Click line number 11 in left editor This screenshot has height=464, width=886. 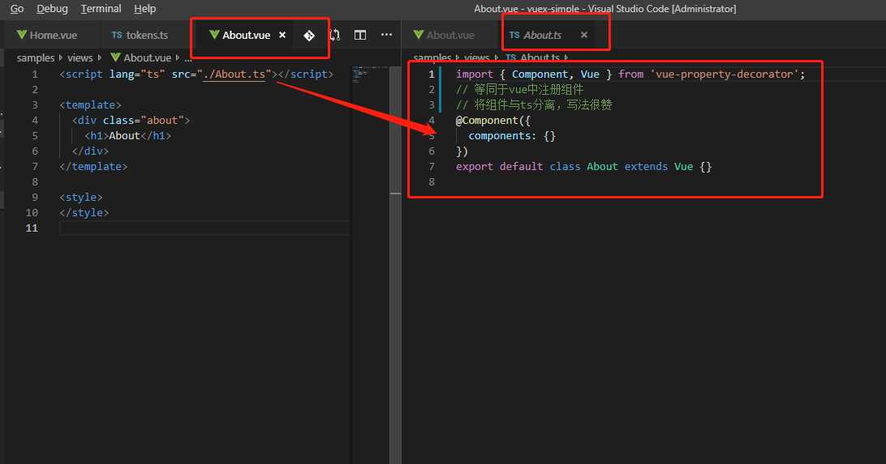[x=32, y=228]
